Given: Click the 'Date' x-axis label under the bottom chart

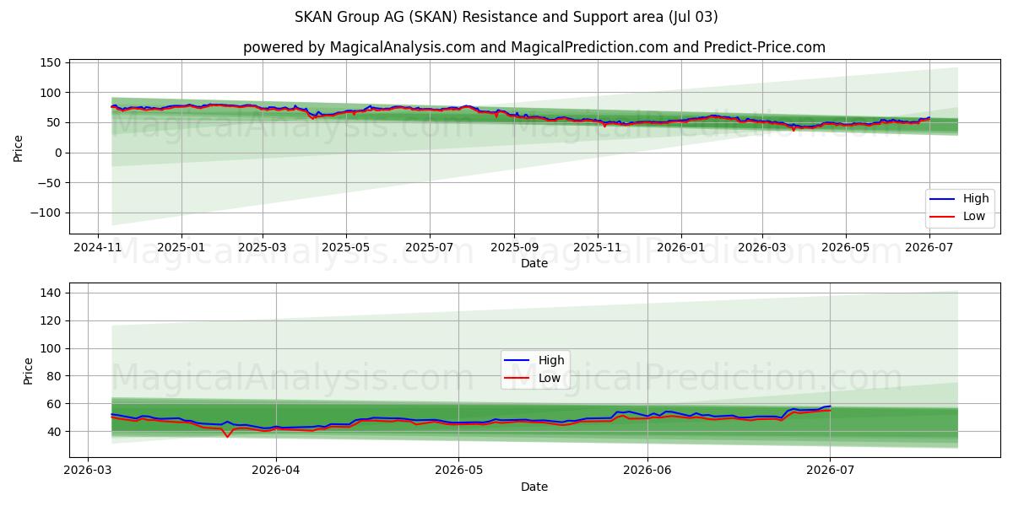Looking at the screenshot, I should click(534, 487).
